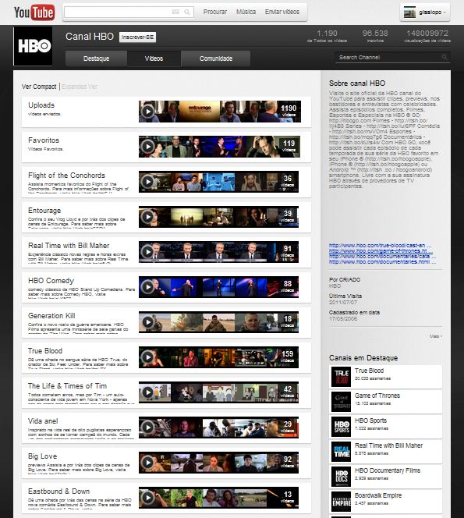
Task: Open the hbo.com true-blood cast link
Action: point(380,246)
